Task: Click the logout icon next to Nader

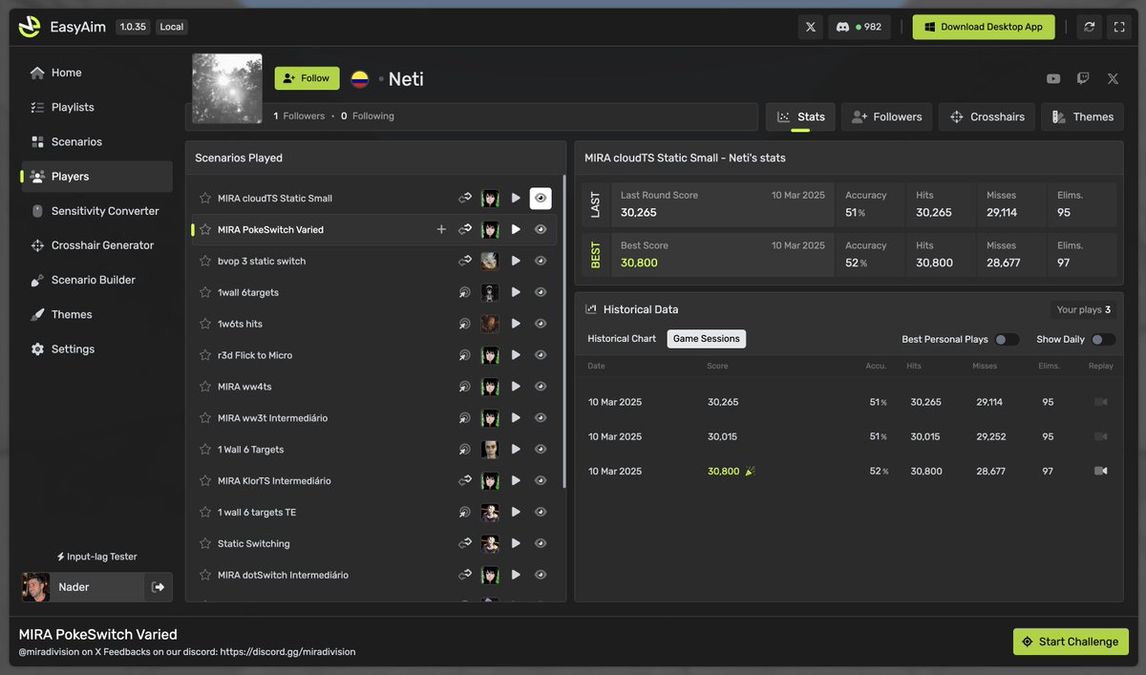Action: (x=159, y=587)
